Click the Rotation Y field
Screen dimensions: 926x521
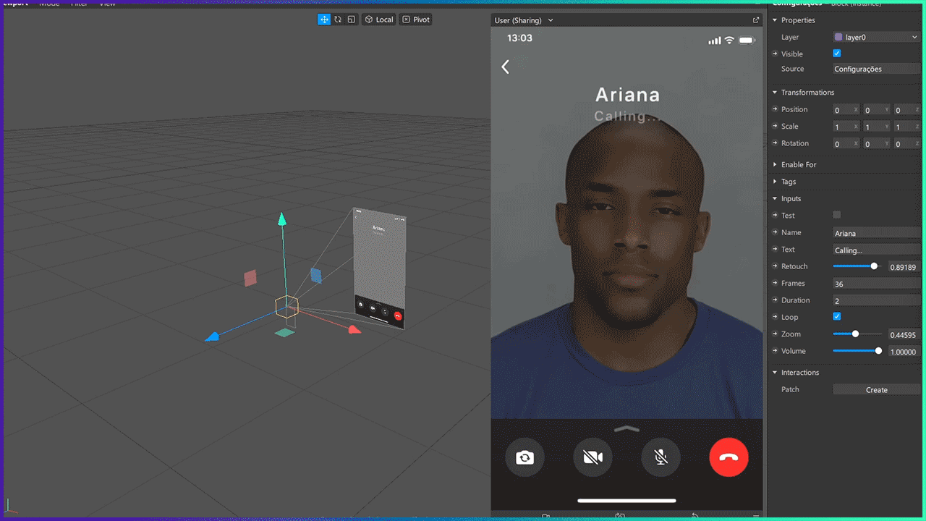[876, 144]
